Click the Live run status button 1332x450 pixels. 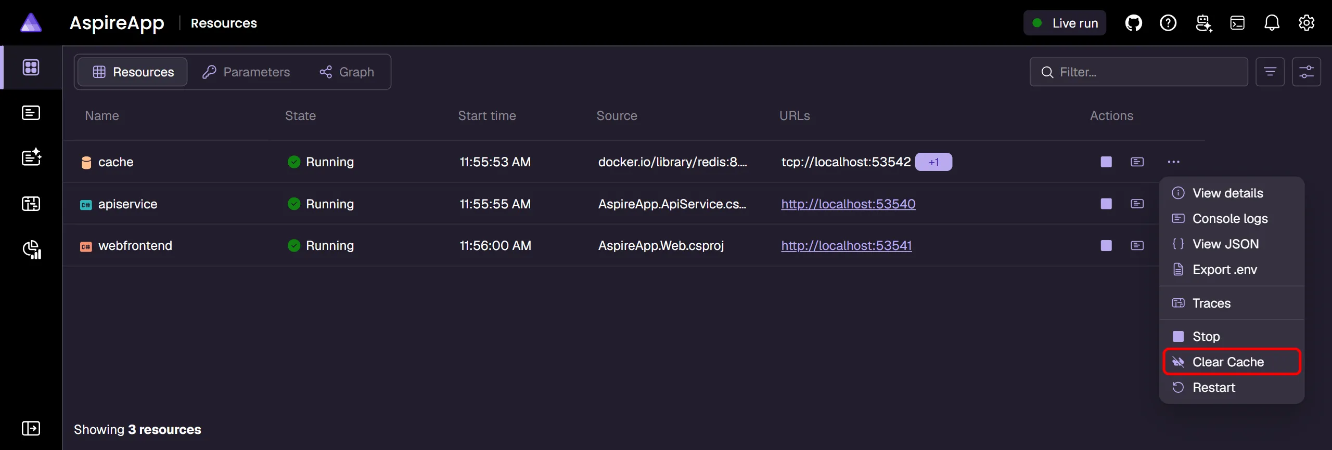click(x=1065, y=23)
